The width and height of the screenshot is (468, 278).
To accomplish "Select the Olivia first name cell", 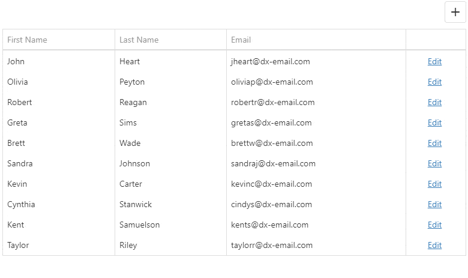I will click(18, 82).
